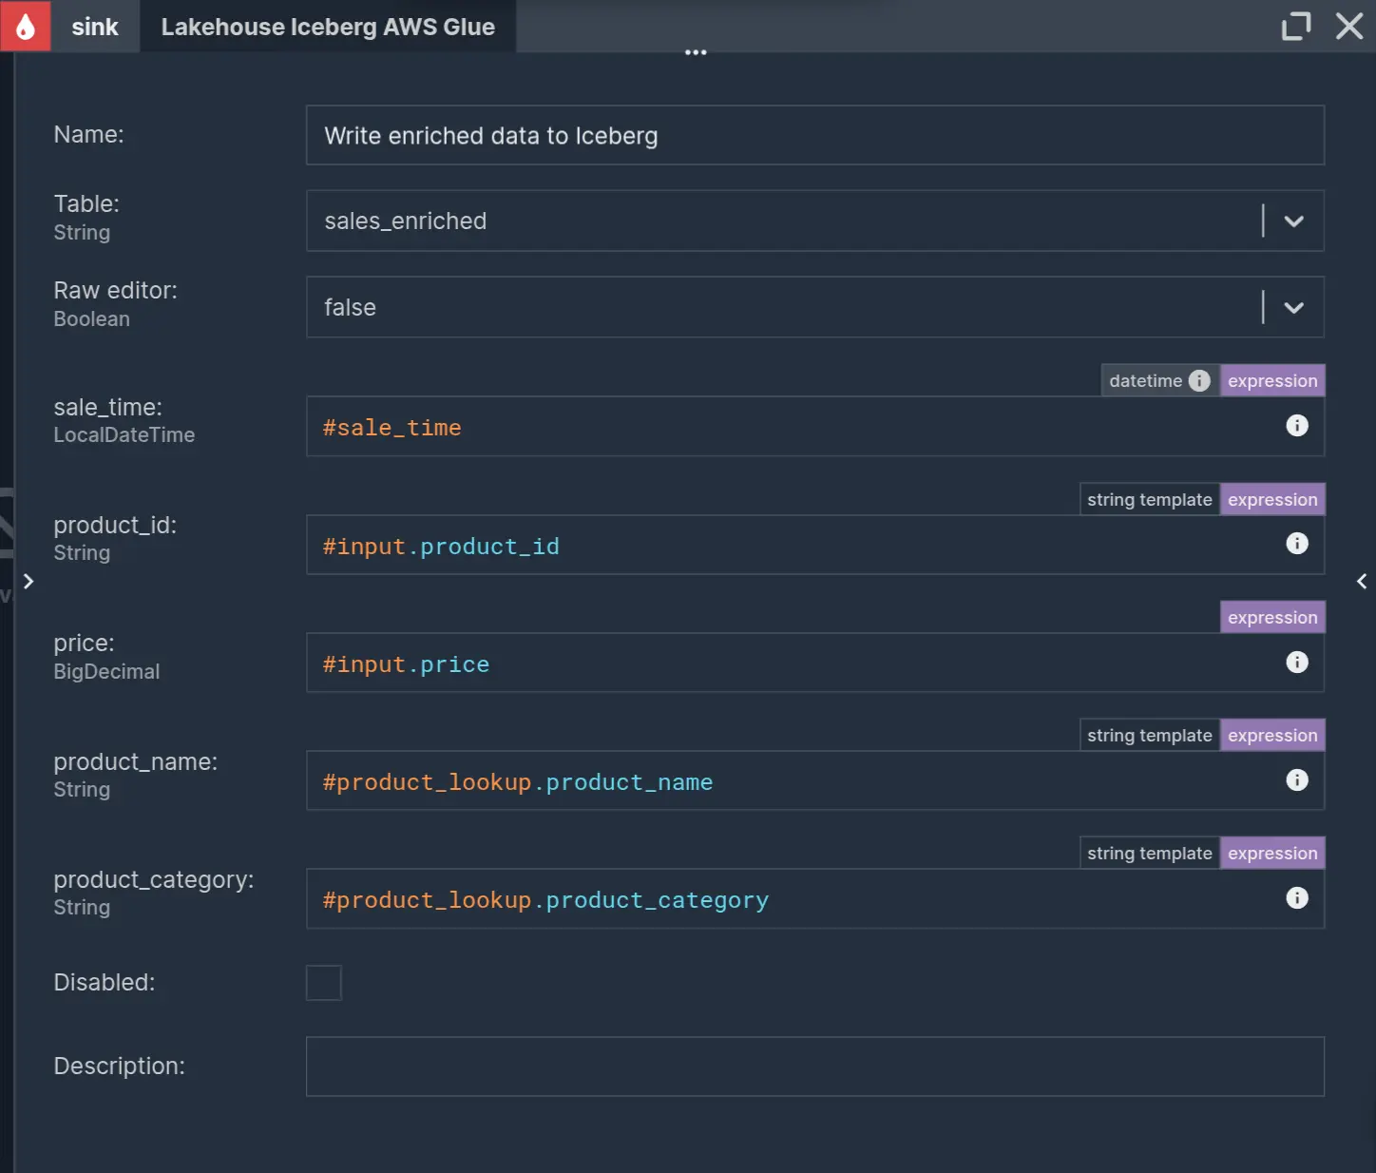Open the Raw editor dropdown arrow
Image resolution: width=1376 pixels, height=1173 pixels.
[1293, 307]
